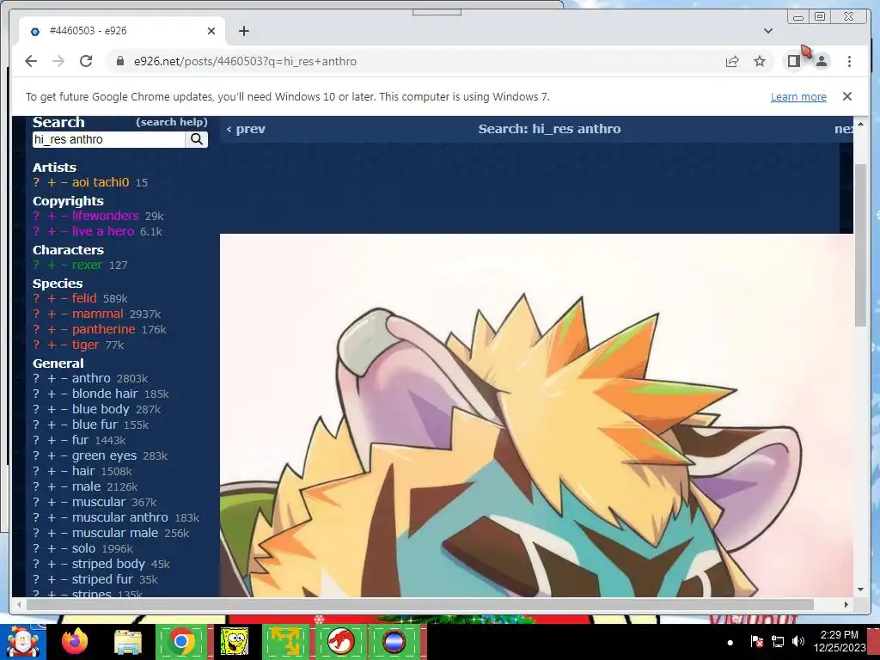Add aoi tachi0 to search with plus
The width and height of the screenshot is (880, 660).
[x=52, y=182]
